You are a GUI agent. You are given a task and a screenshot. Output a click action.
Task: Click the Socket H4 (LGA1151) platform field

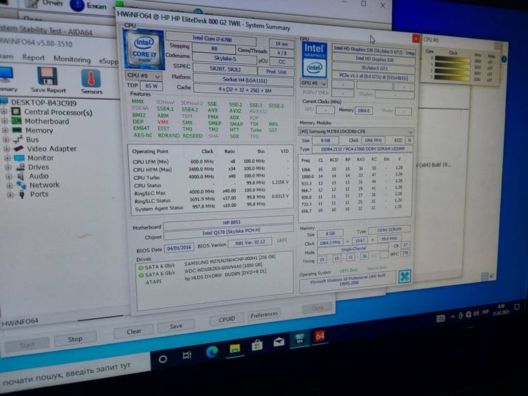pos(245,80)
